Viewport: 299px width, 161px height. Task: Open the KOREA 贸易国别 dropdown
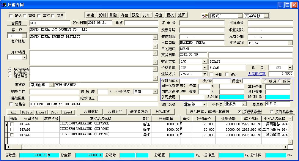(290, 43)
